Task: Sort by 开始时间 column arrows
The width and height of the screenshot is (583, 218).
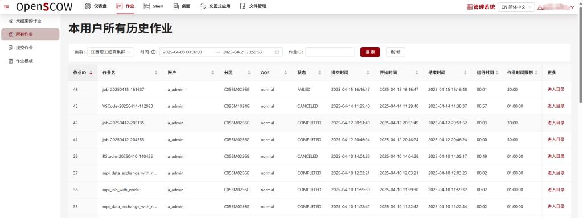Action: (x=416, y=73)
